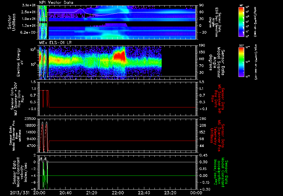
Task: Click the red high-energy burst in ELS spectrogram
Action: 119,56
